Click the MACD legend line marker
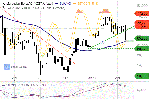 pos(4,85)
